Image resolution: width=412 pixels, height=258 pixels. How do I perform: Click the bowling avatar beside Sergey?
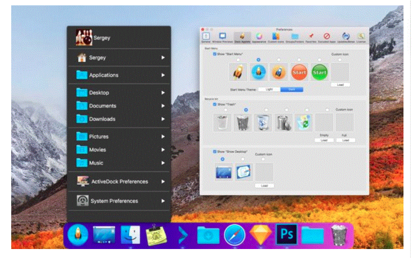click(x=84, y=38)
